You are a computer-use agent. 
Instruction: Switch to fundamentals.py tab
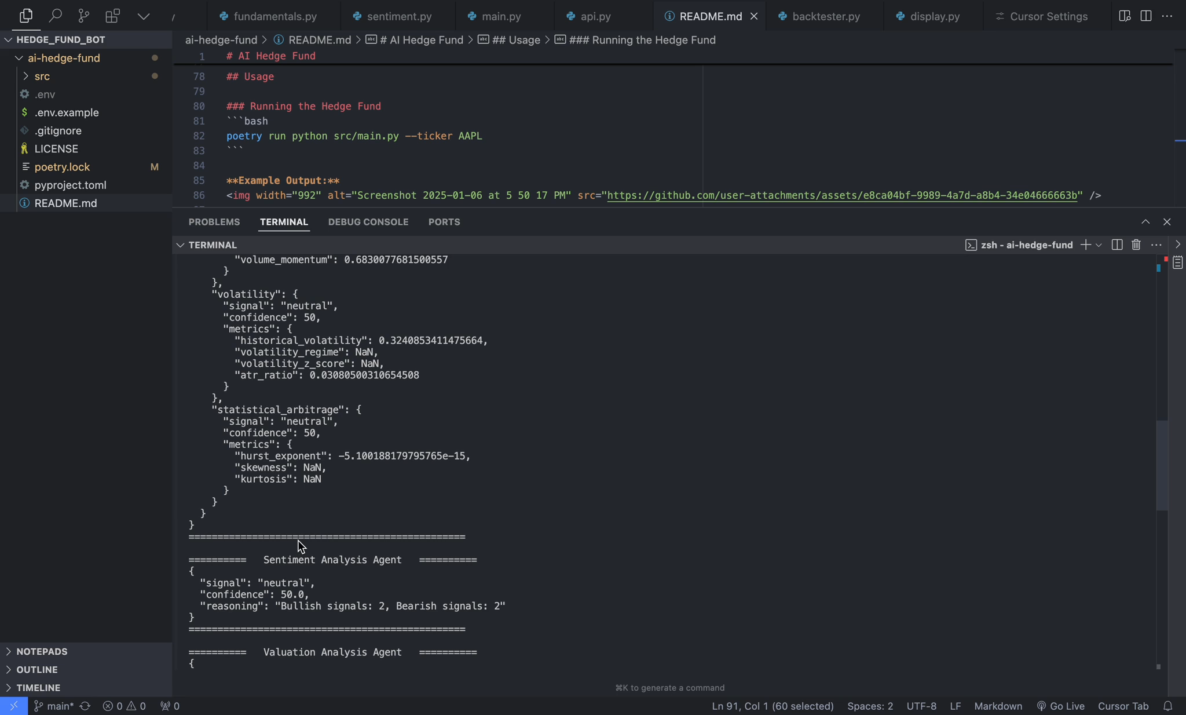268,16
